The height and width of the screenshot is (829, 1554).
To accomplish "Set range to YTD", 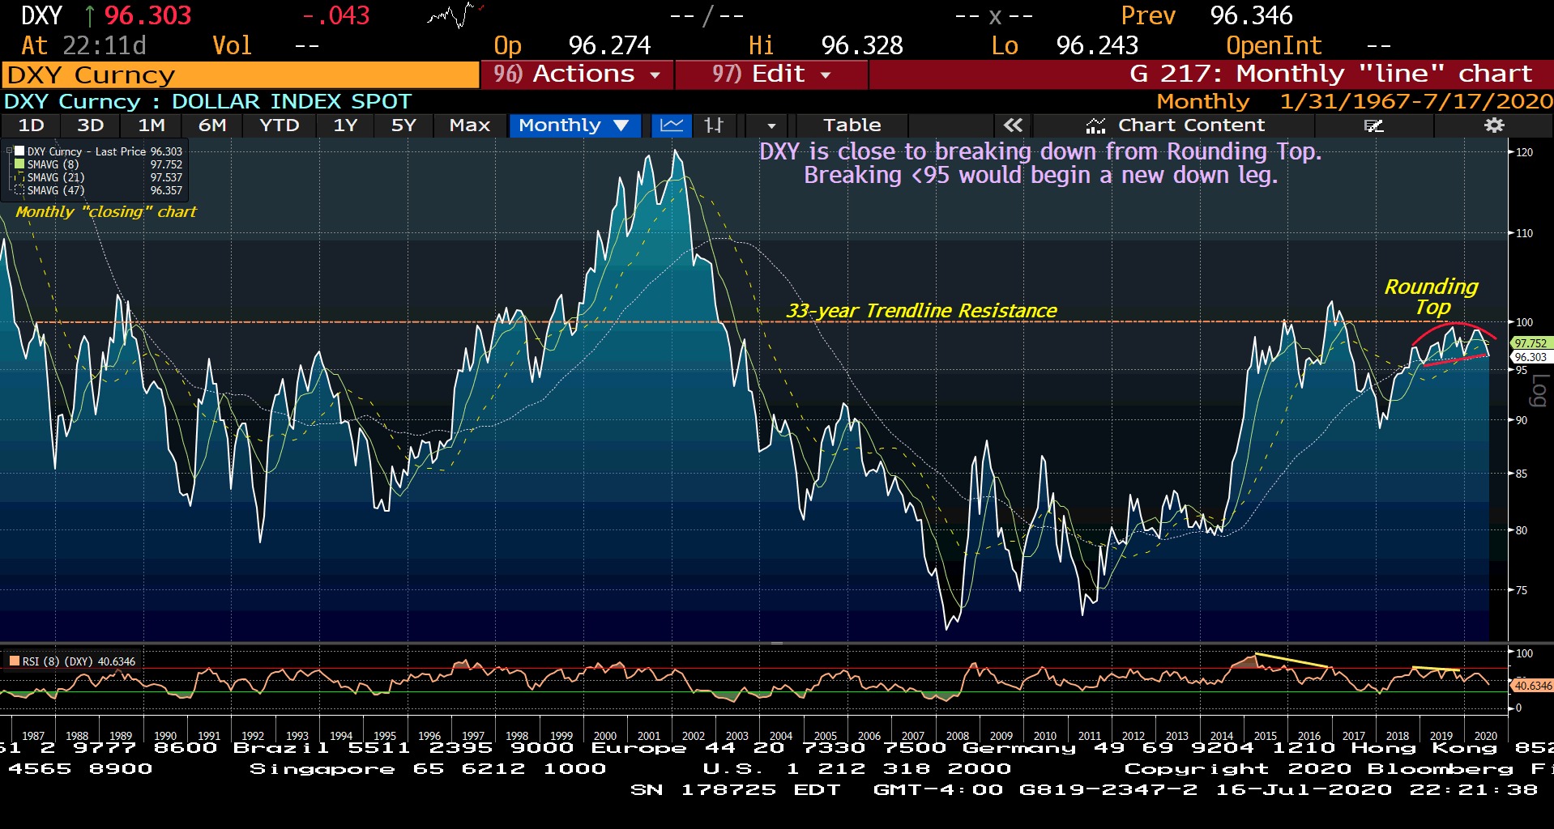I will 279,125.
